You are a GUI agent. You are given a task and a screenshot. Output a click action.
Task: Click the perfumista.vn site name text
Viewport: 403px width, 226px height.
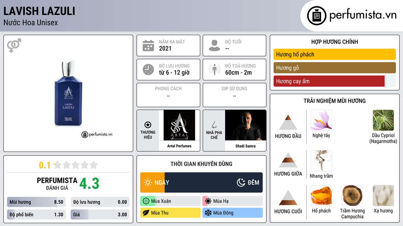click(x=363, y=15)
